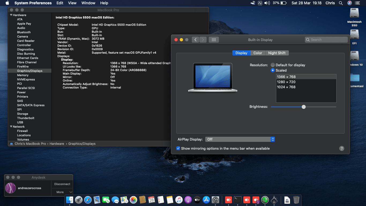
Task: Open the AirPlay Display dropdown
Action: pyautogui.click(x=240, y=139)
